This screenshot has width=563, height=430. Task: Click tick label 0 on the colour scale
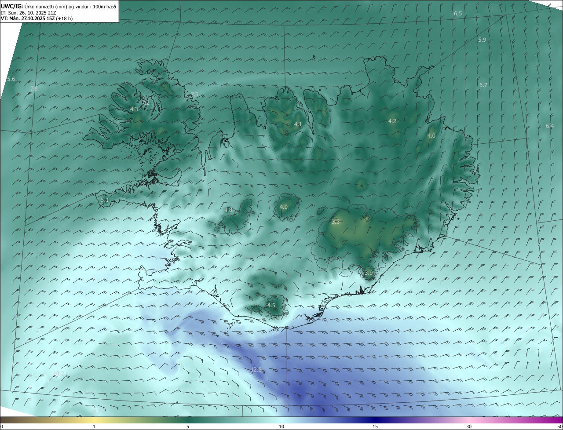pyautogui.click(x=2, y=426)
